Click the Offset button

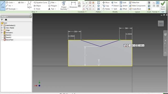tap(123, 9)
